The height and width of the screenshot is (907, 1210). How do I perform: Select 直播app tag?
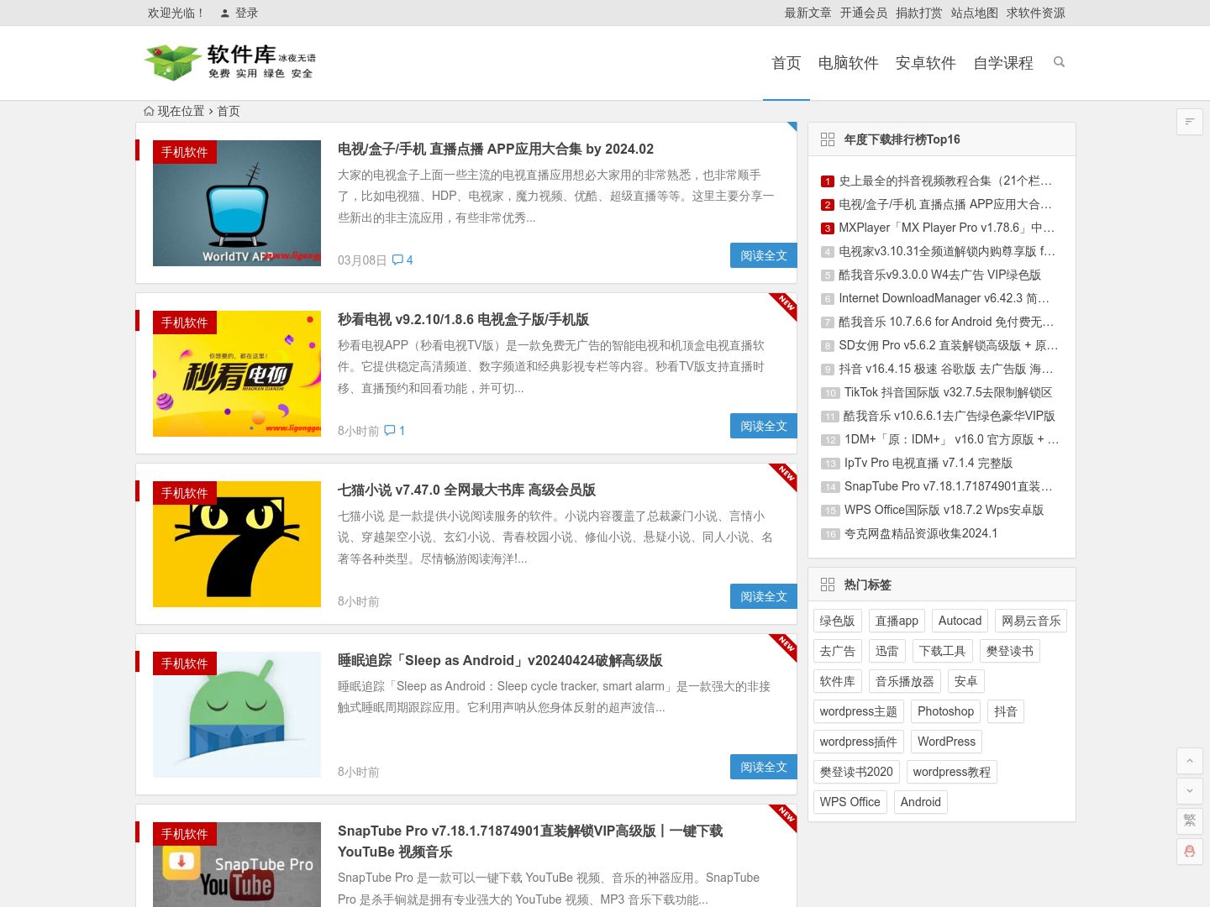[x=897, y=621]
